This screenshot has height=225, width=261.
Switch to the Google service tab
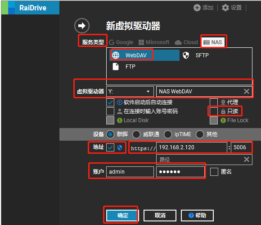121,42
